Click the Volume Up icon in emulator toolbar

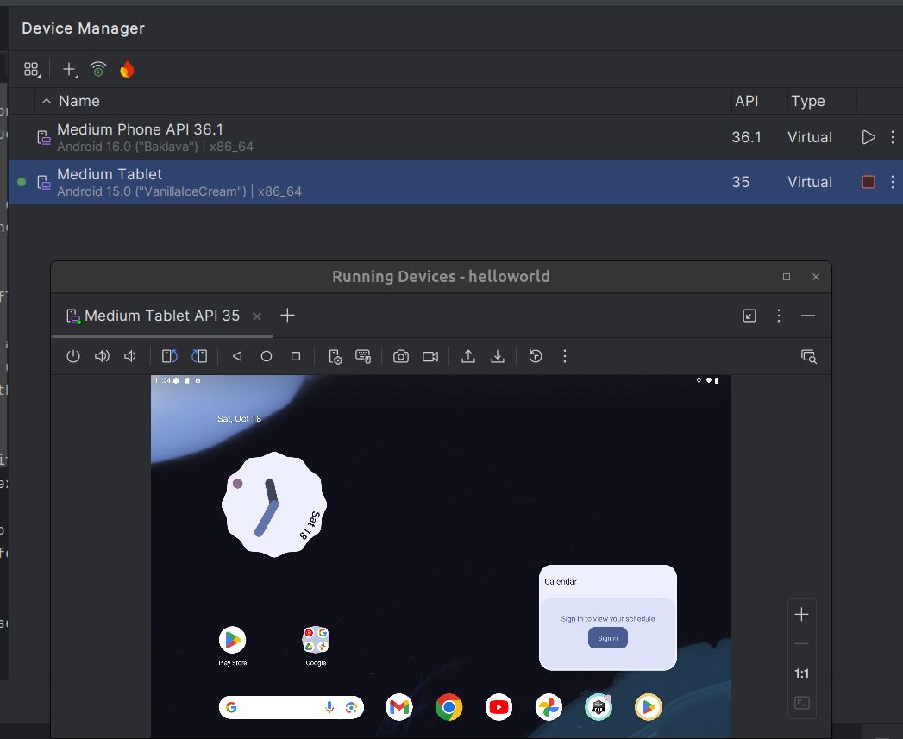(x=102, y=356)
